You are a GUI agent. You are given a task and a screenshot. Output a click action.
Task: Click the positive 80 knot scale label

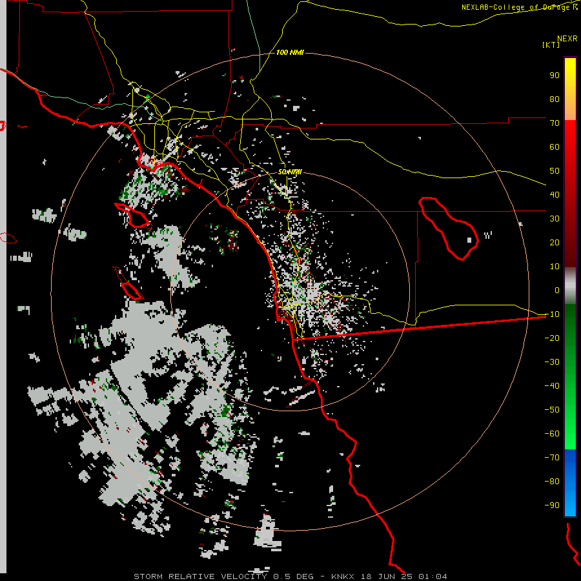555,99
